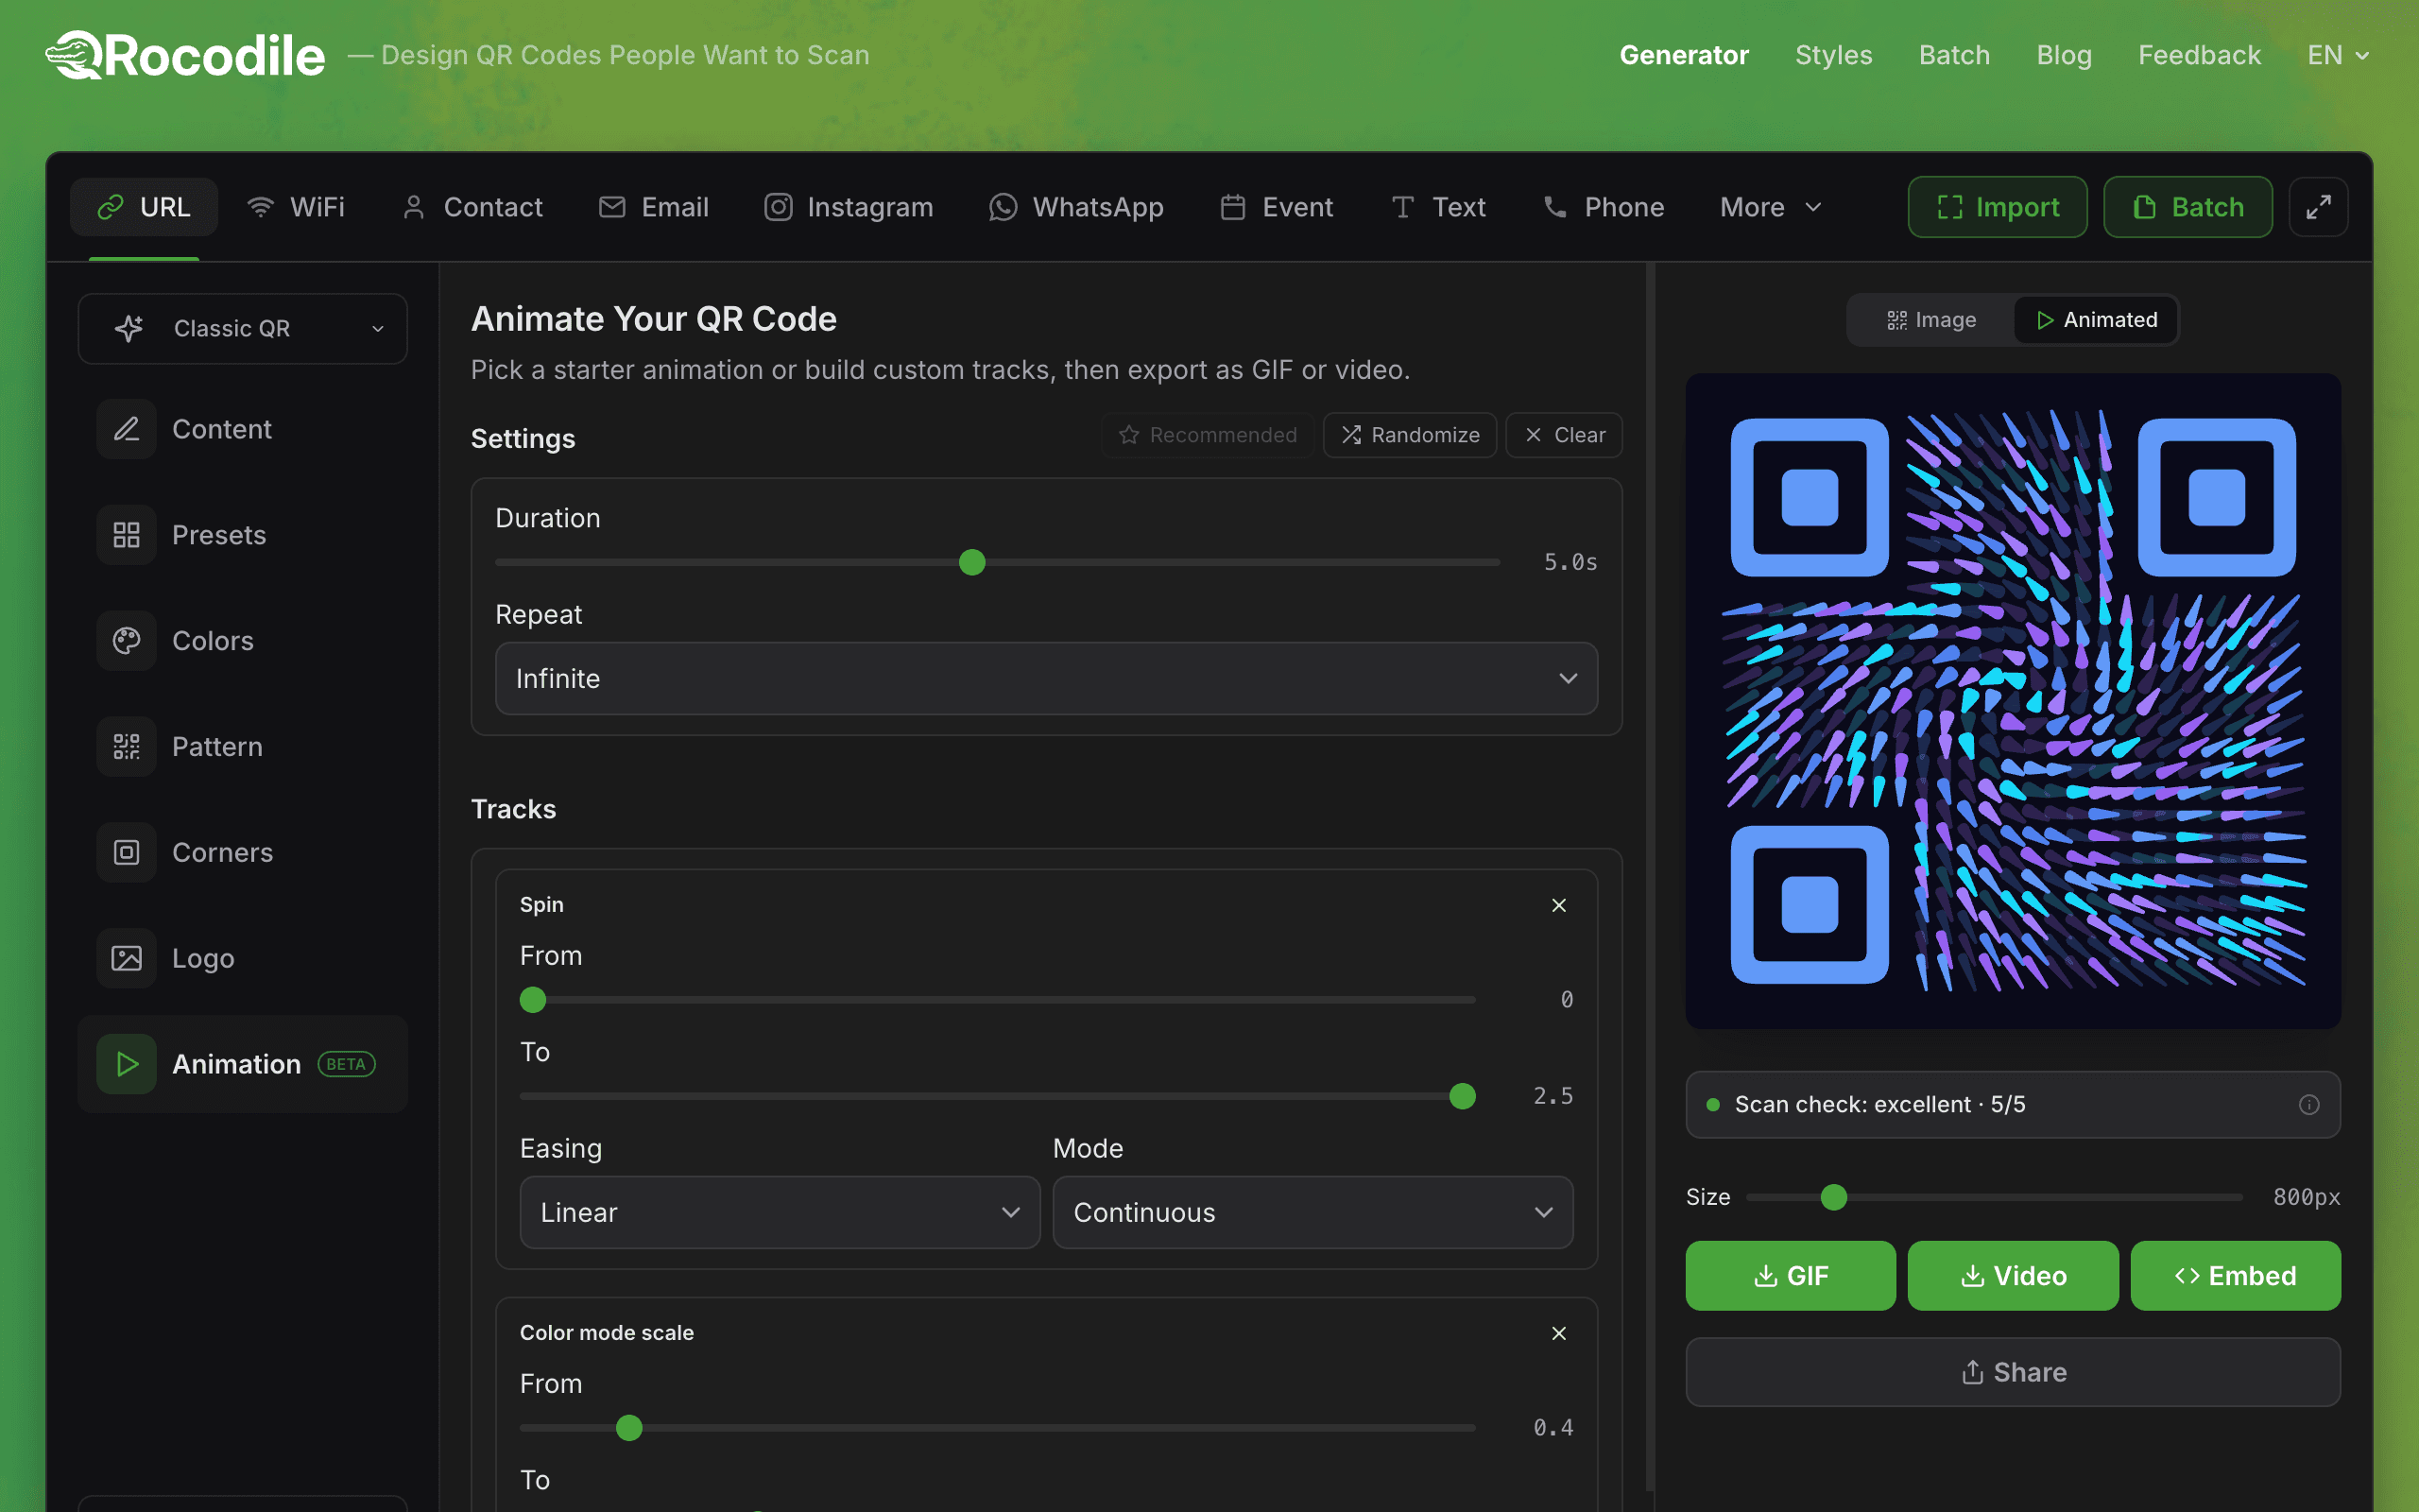The width and height of the screenshot is (2419, 1512).
Task: Click the Embed button
Action: point(2235,1276)
